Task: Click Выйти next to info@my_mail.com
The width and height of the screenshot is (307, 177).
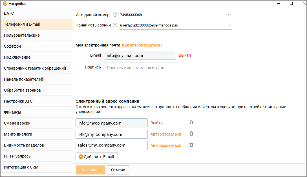Action: point(185,56)
